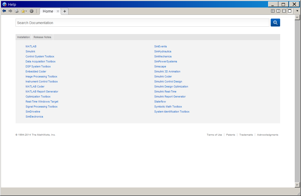The width and height of the screenshot is (301, 196).
Task: Open Instrument Control Toolbox link
Action: pos(42,81)
